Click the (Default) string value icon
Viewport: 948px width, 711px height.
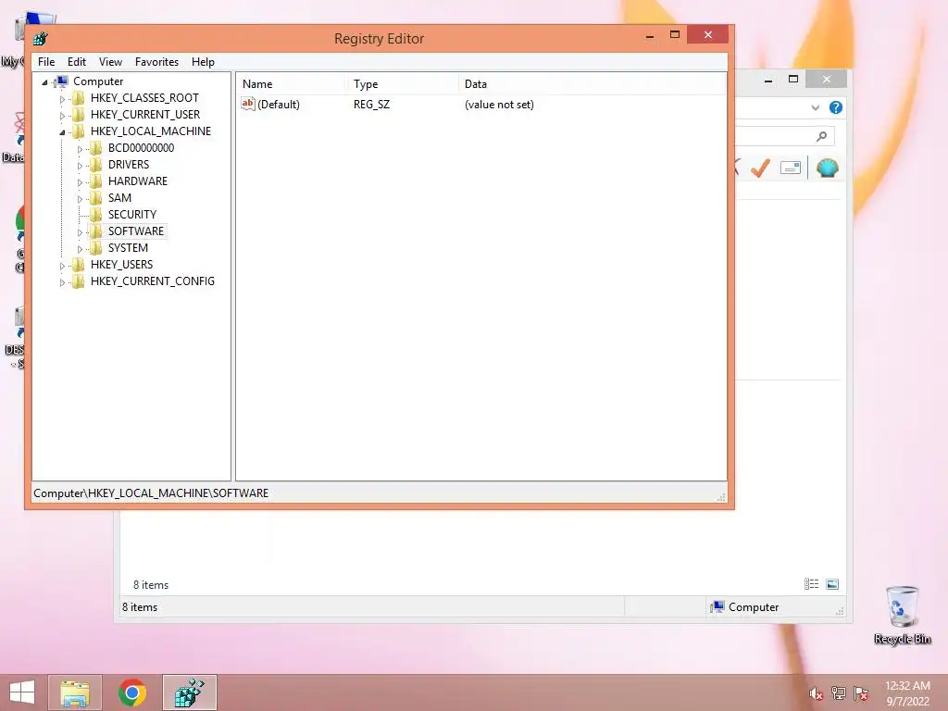point(248,104)
